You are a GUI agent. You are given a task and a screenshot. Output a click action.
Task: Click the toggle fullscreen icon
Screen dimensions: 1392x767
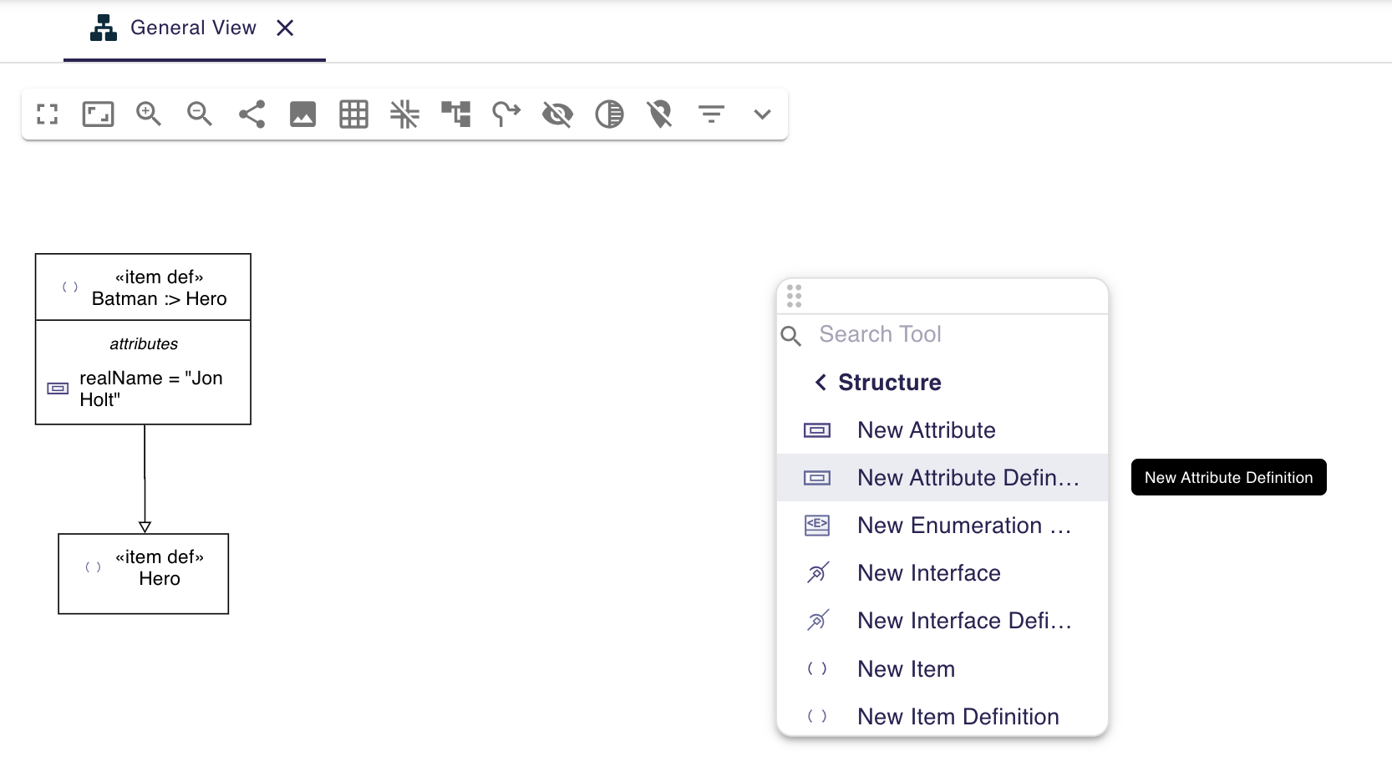click(x=48, y=114)
